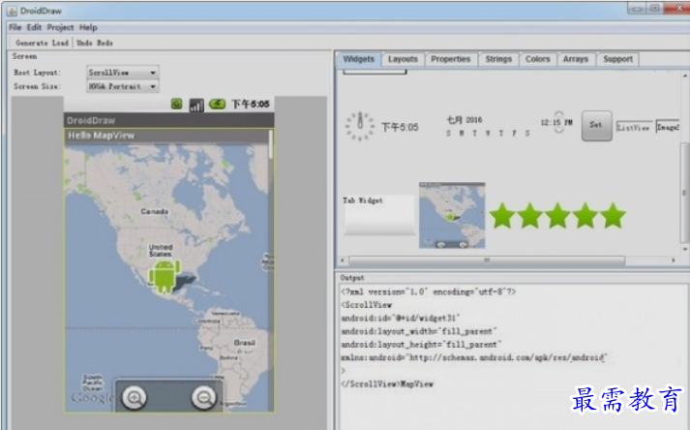
Task: Click the green G icon in phone status bar
Action: tap(176, 104)
